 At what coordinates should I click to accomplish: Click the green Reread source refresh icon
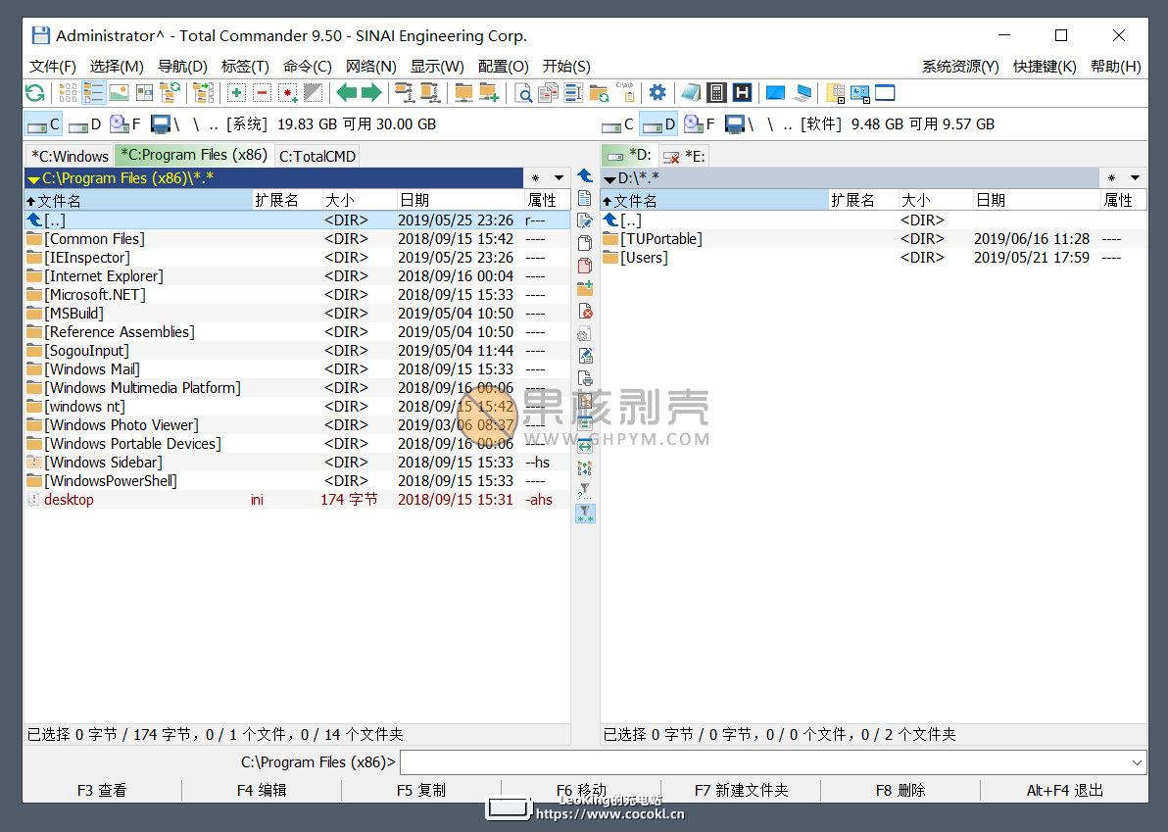34,93
